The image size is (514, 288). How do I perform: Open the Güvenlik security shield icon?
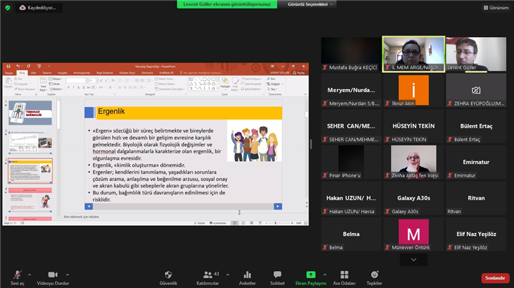168,277
